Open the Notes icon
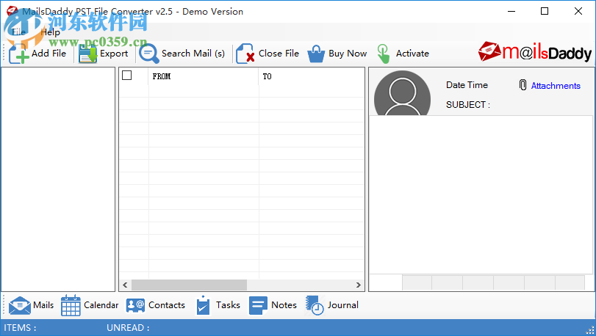 [259, 305]
